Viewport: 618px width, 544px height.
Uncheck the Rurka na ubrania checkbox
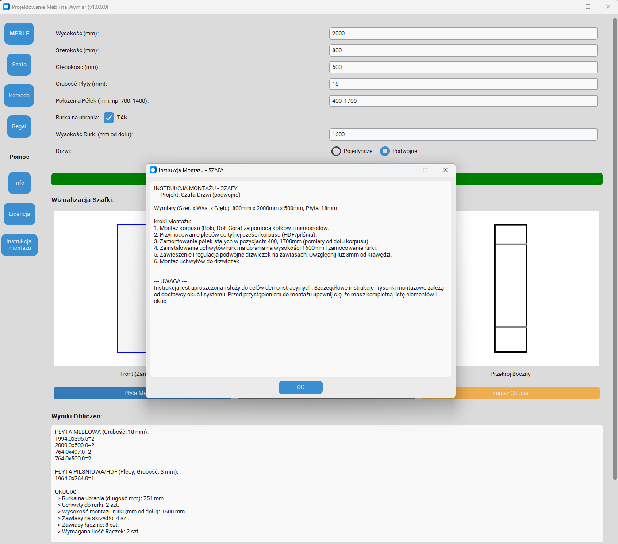click(109, 118)
